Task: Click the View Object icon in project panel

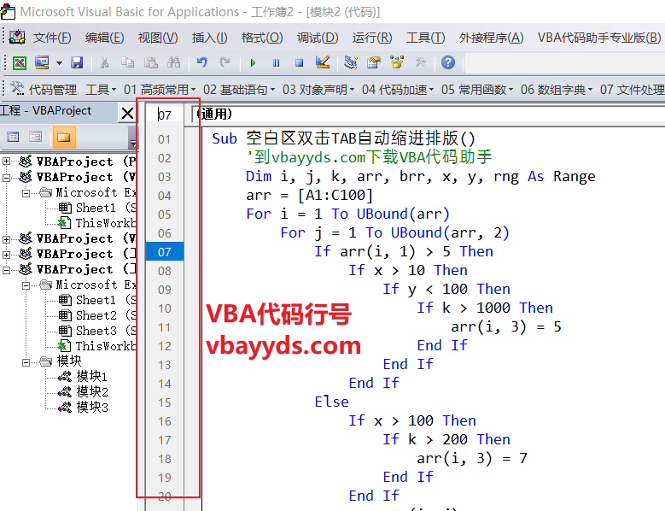Action: coord(36,137)
